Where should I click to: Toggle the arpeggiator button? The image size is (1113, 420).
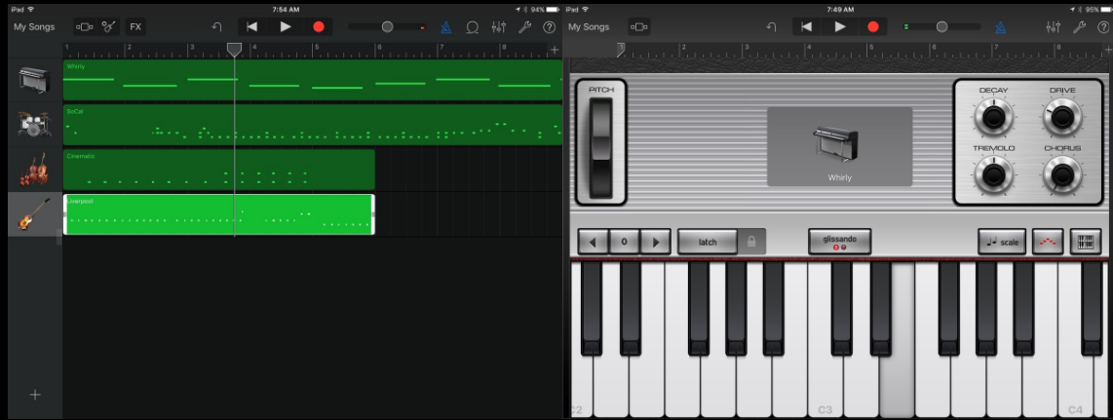coord(1048,242)
